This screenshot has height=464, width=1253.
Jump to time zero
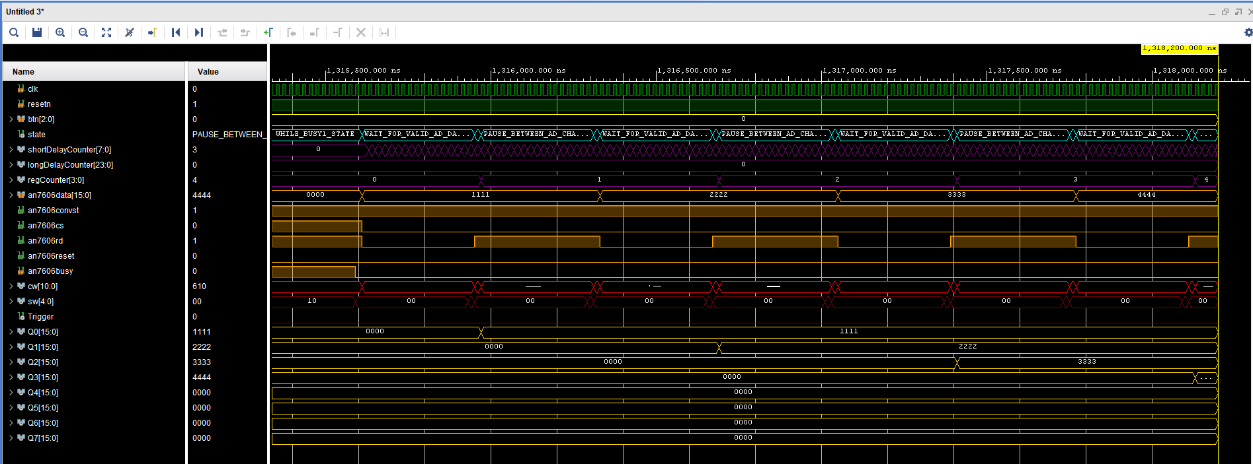click(176, 32)
